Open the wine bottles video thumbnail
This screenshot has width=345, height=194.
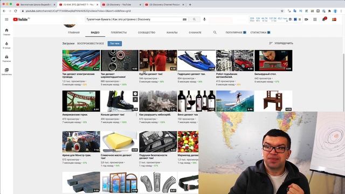pyautogui.click(x=196, y=101)
